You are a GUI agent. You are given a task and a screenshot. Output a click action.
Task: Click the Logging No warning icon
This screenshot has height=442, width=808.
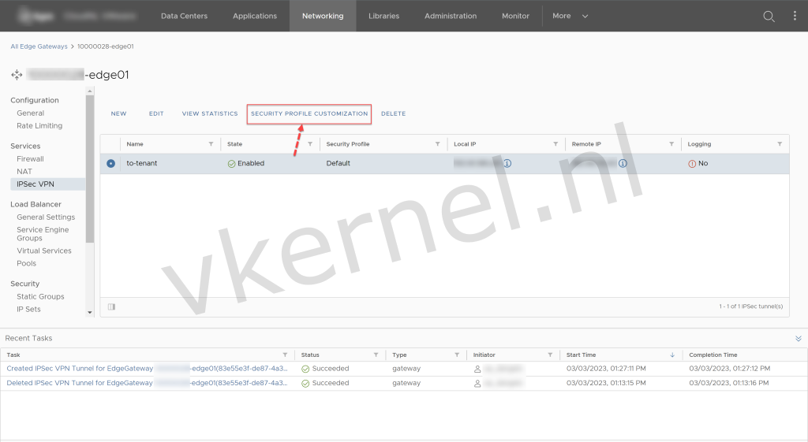click(692, 164)
